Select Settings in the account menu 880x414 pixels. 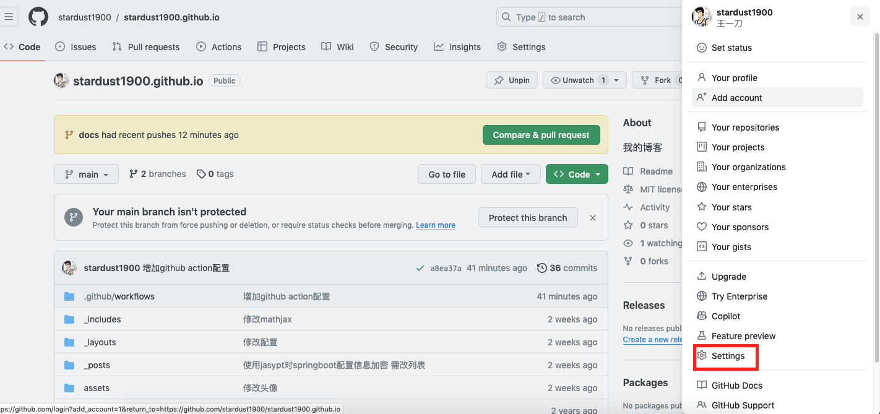pos(728,356)
